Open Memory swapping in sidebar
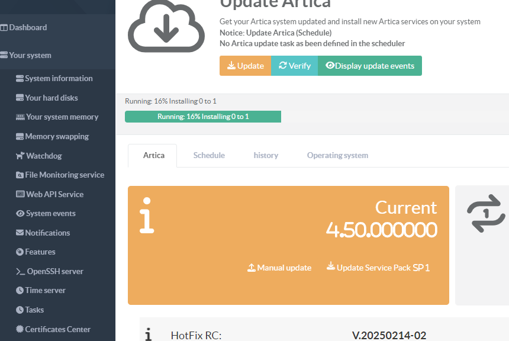 pyautogui.click(x=57, y=136)
